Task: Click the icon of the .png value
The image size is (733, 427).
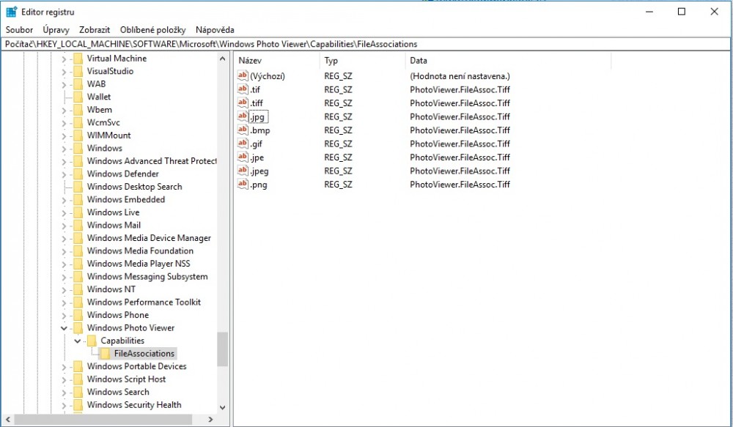Action: tap(243, 185)
